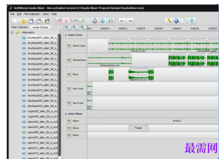
Task: Click the first magnifier zoom icon
Action: (x=67, y=28)
